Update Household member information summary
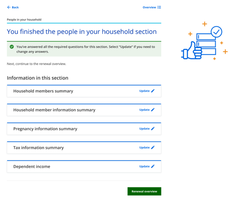The width and height of the screenshot is (231, 198). pos(144,110)
